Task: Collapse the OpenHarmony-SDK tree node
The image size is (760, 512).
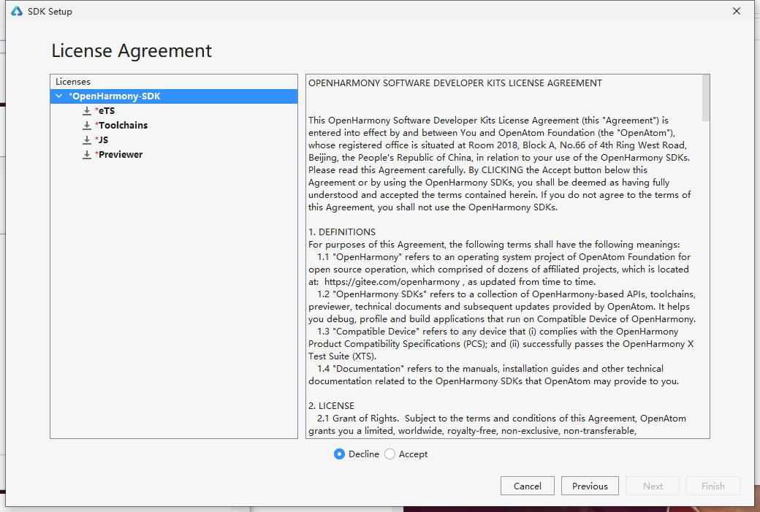Action: click(59, 96)
